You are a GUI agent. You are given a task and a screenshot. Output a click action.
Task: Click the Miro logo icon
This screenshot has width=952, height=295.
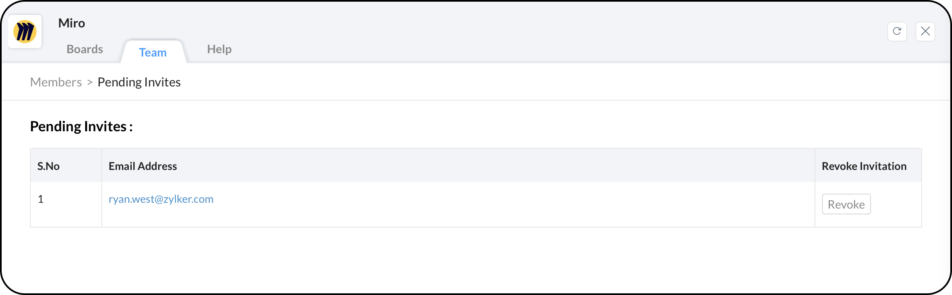25,32
